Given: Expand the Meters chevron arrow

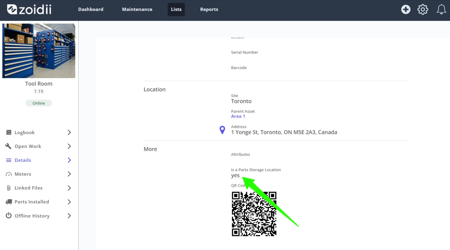Looking at the screenshot, I should pos(69,174).
